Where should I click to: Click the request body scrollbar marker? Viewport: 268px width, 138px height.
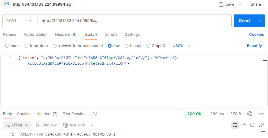265,61
